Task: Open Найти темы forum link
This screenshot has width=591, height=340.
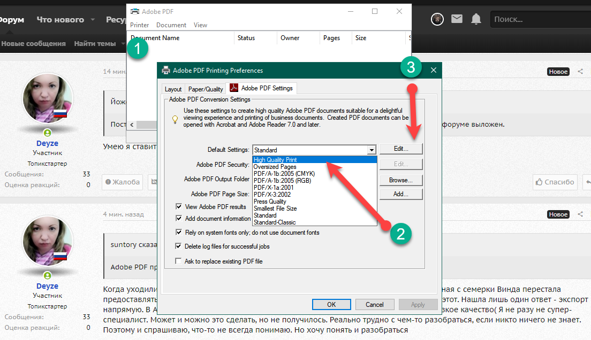Action: (x=95, y=44)
